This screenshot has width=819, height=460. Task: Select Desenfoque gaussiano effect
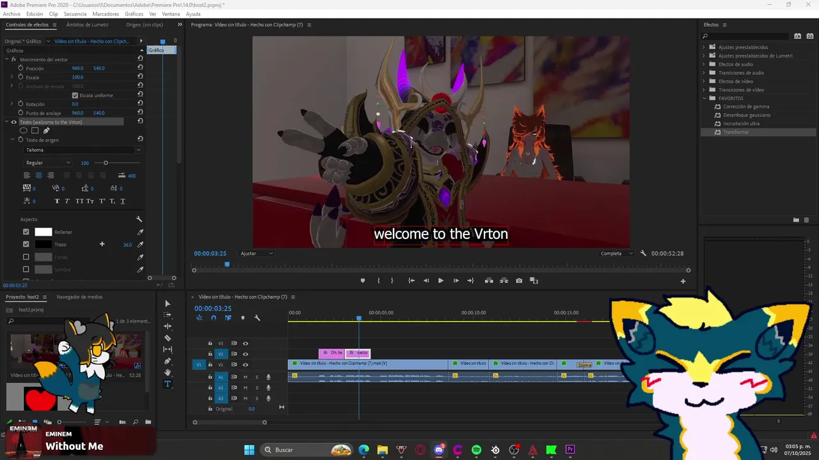coord(747,115)
